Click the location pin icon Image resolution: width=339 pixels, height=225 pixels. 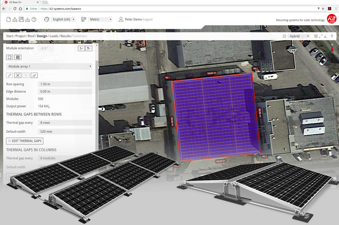[332, 36]
